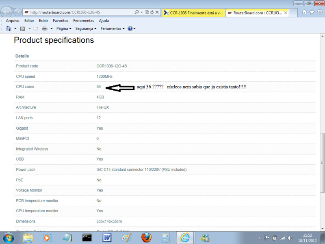325x244 pixels.
Task: Click the Integrated Wireless row label
Action: [x=32, y=149]
